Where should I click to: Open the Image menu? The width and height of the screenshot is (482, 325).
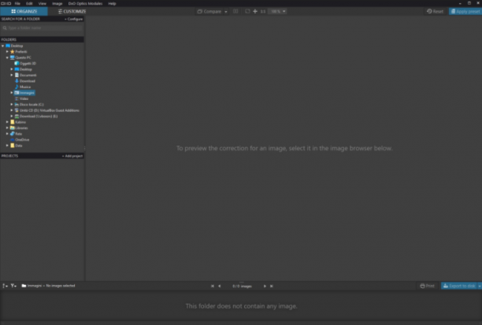[x=57, y=3]
